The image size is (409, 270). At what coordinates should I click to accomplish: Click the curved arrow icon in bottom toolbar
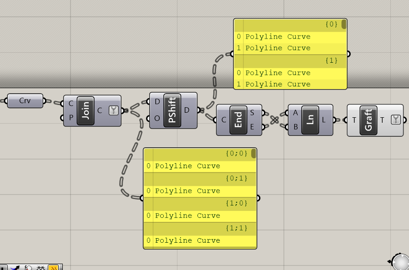click(x=15, y=268)
